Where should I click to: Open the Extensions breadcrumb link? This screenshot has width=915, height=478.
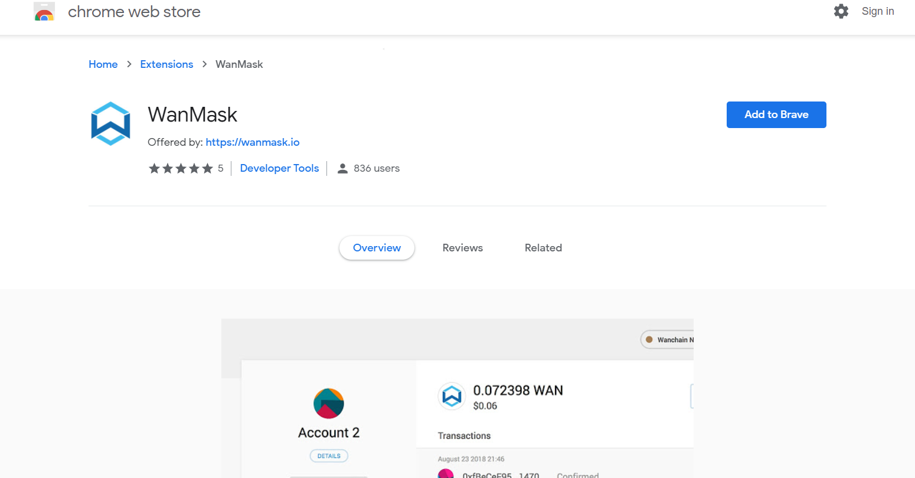166,64
